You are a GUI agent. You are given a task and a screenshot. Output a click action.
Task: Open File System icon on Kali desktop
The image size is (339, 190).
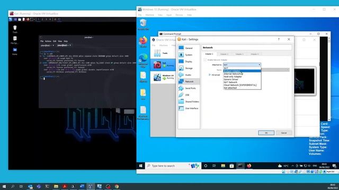point(15,40)
